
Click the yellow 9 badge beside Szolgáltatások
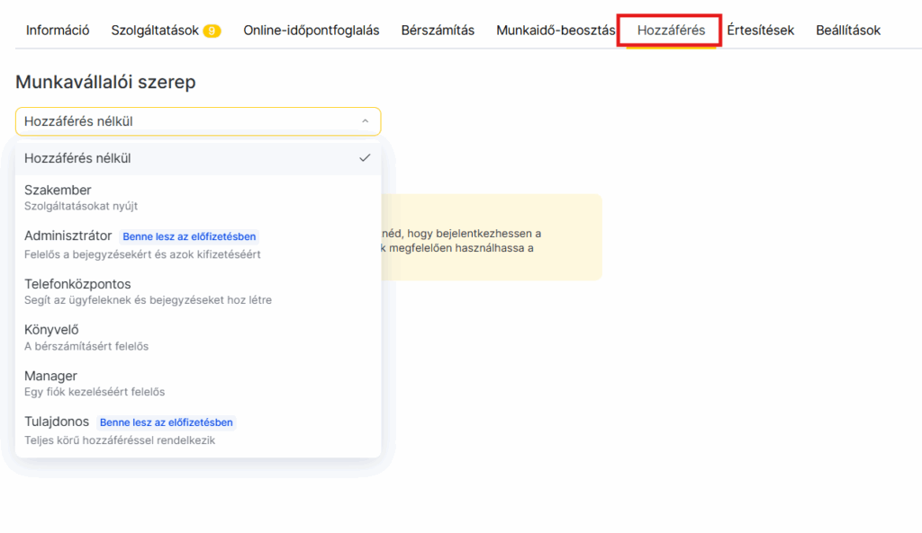point(212,31)
